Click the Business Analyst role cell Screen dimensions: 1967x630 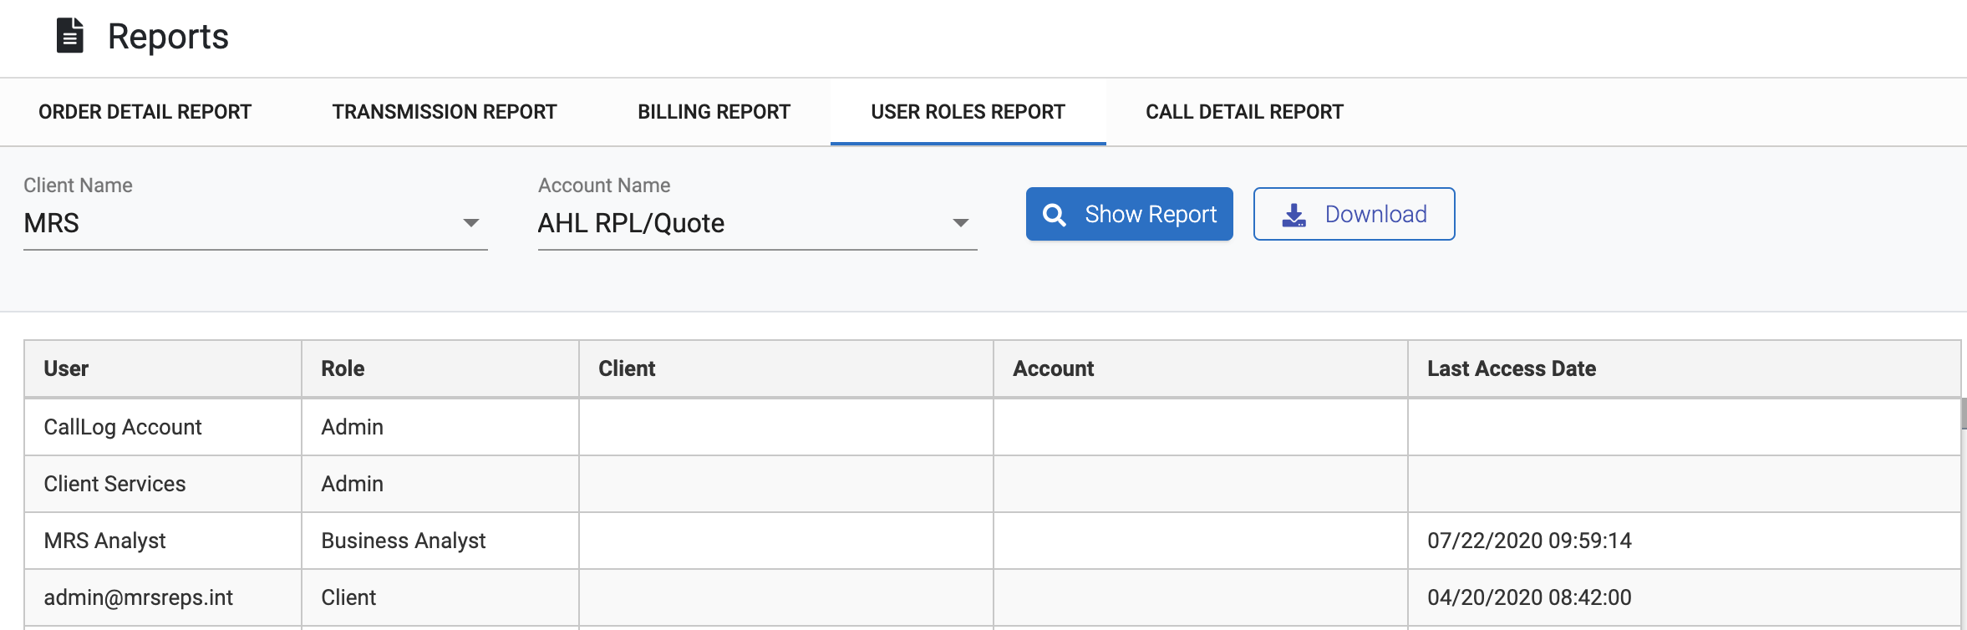(x=440, y=541)
